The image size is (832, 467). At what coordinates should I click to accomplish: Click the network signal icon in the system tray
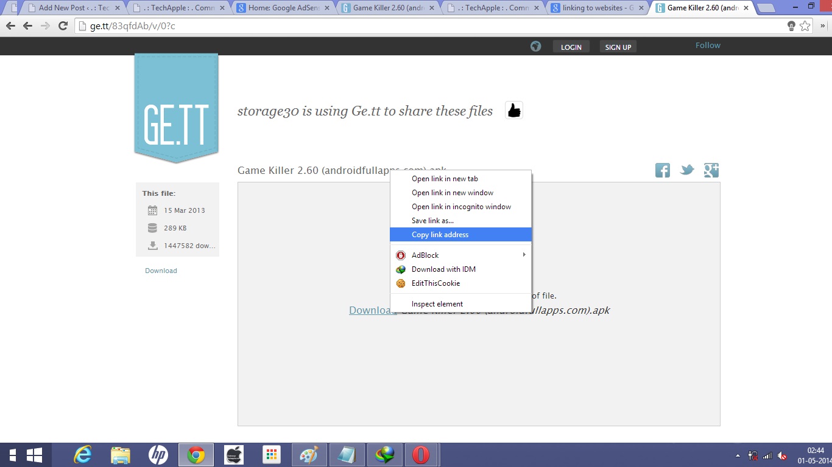(x=767, y=455)
